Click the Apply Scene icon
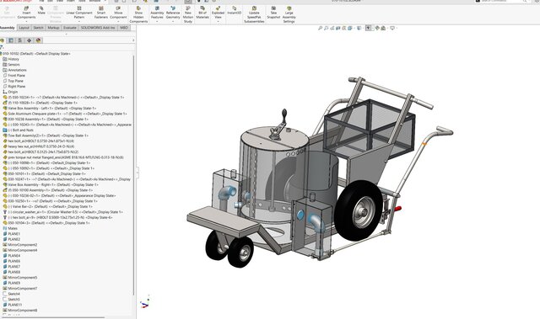The height and width of the screenshot is (319, 540). tap(383, 28)
